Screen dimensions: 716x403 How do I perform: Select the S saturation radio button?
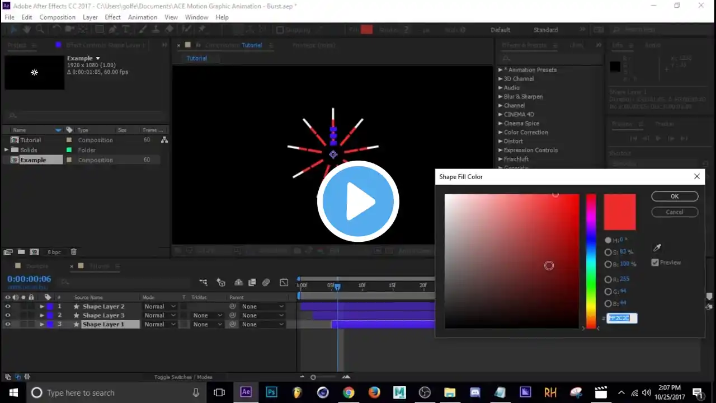tap(608, 252)
